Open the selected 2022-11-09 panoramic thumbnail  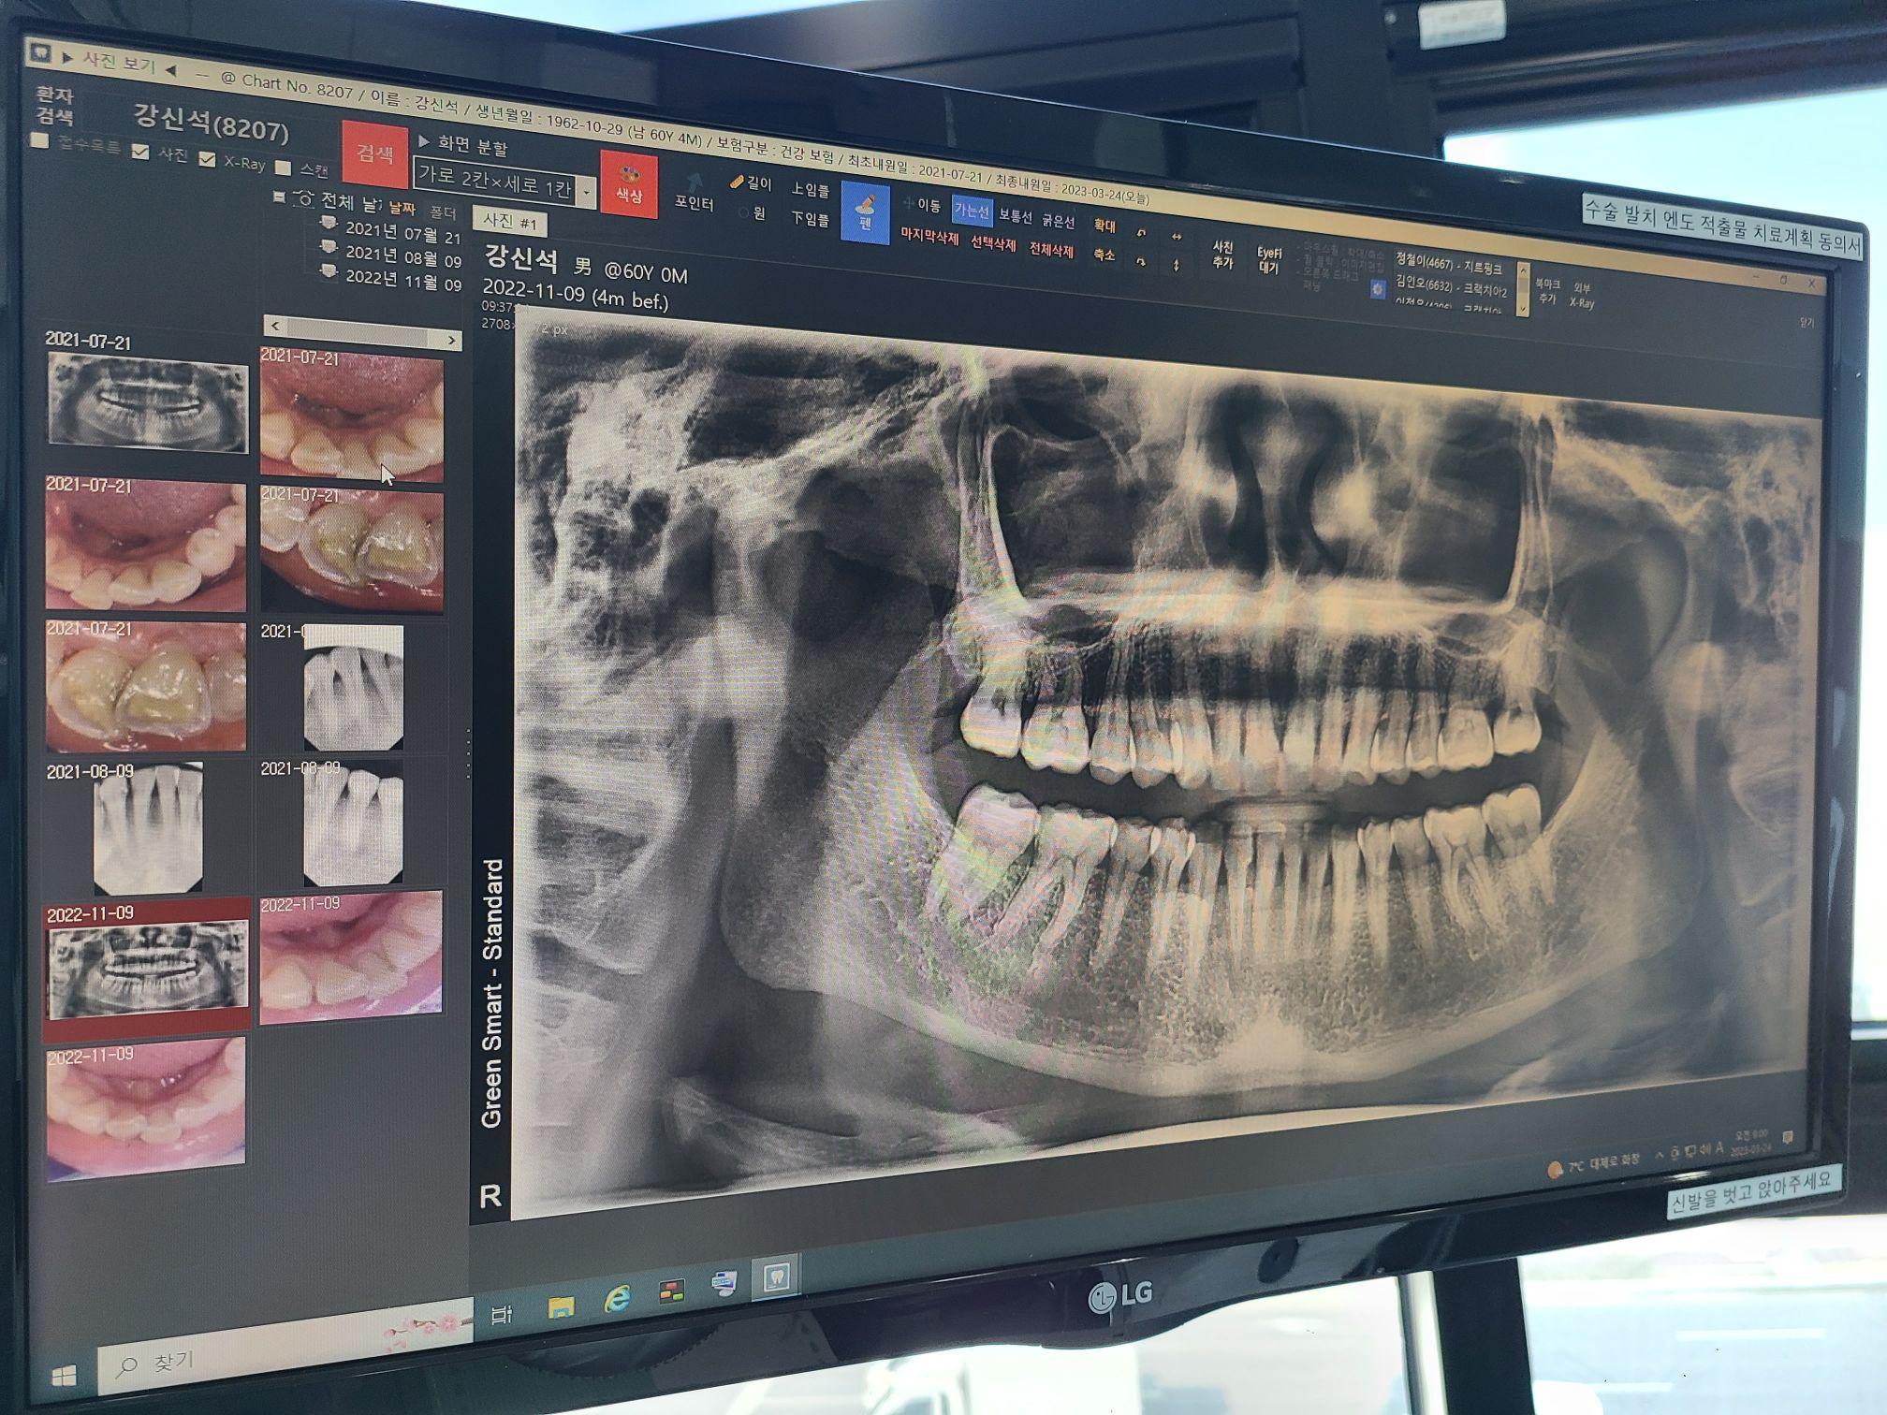(x=148, y=970)
